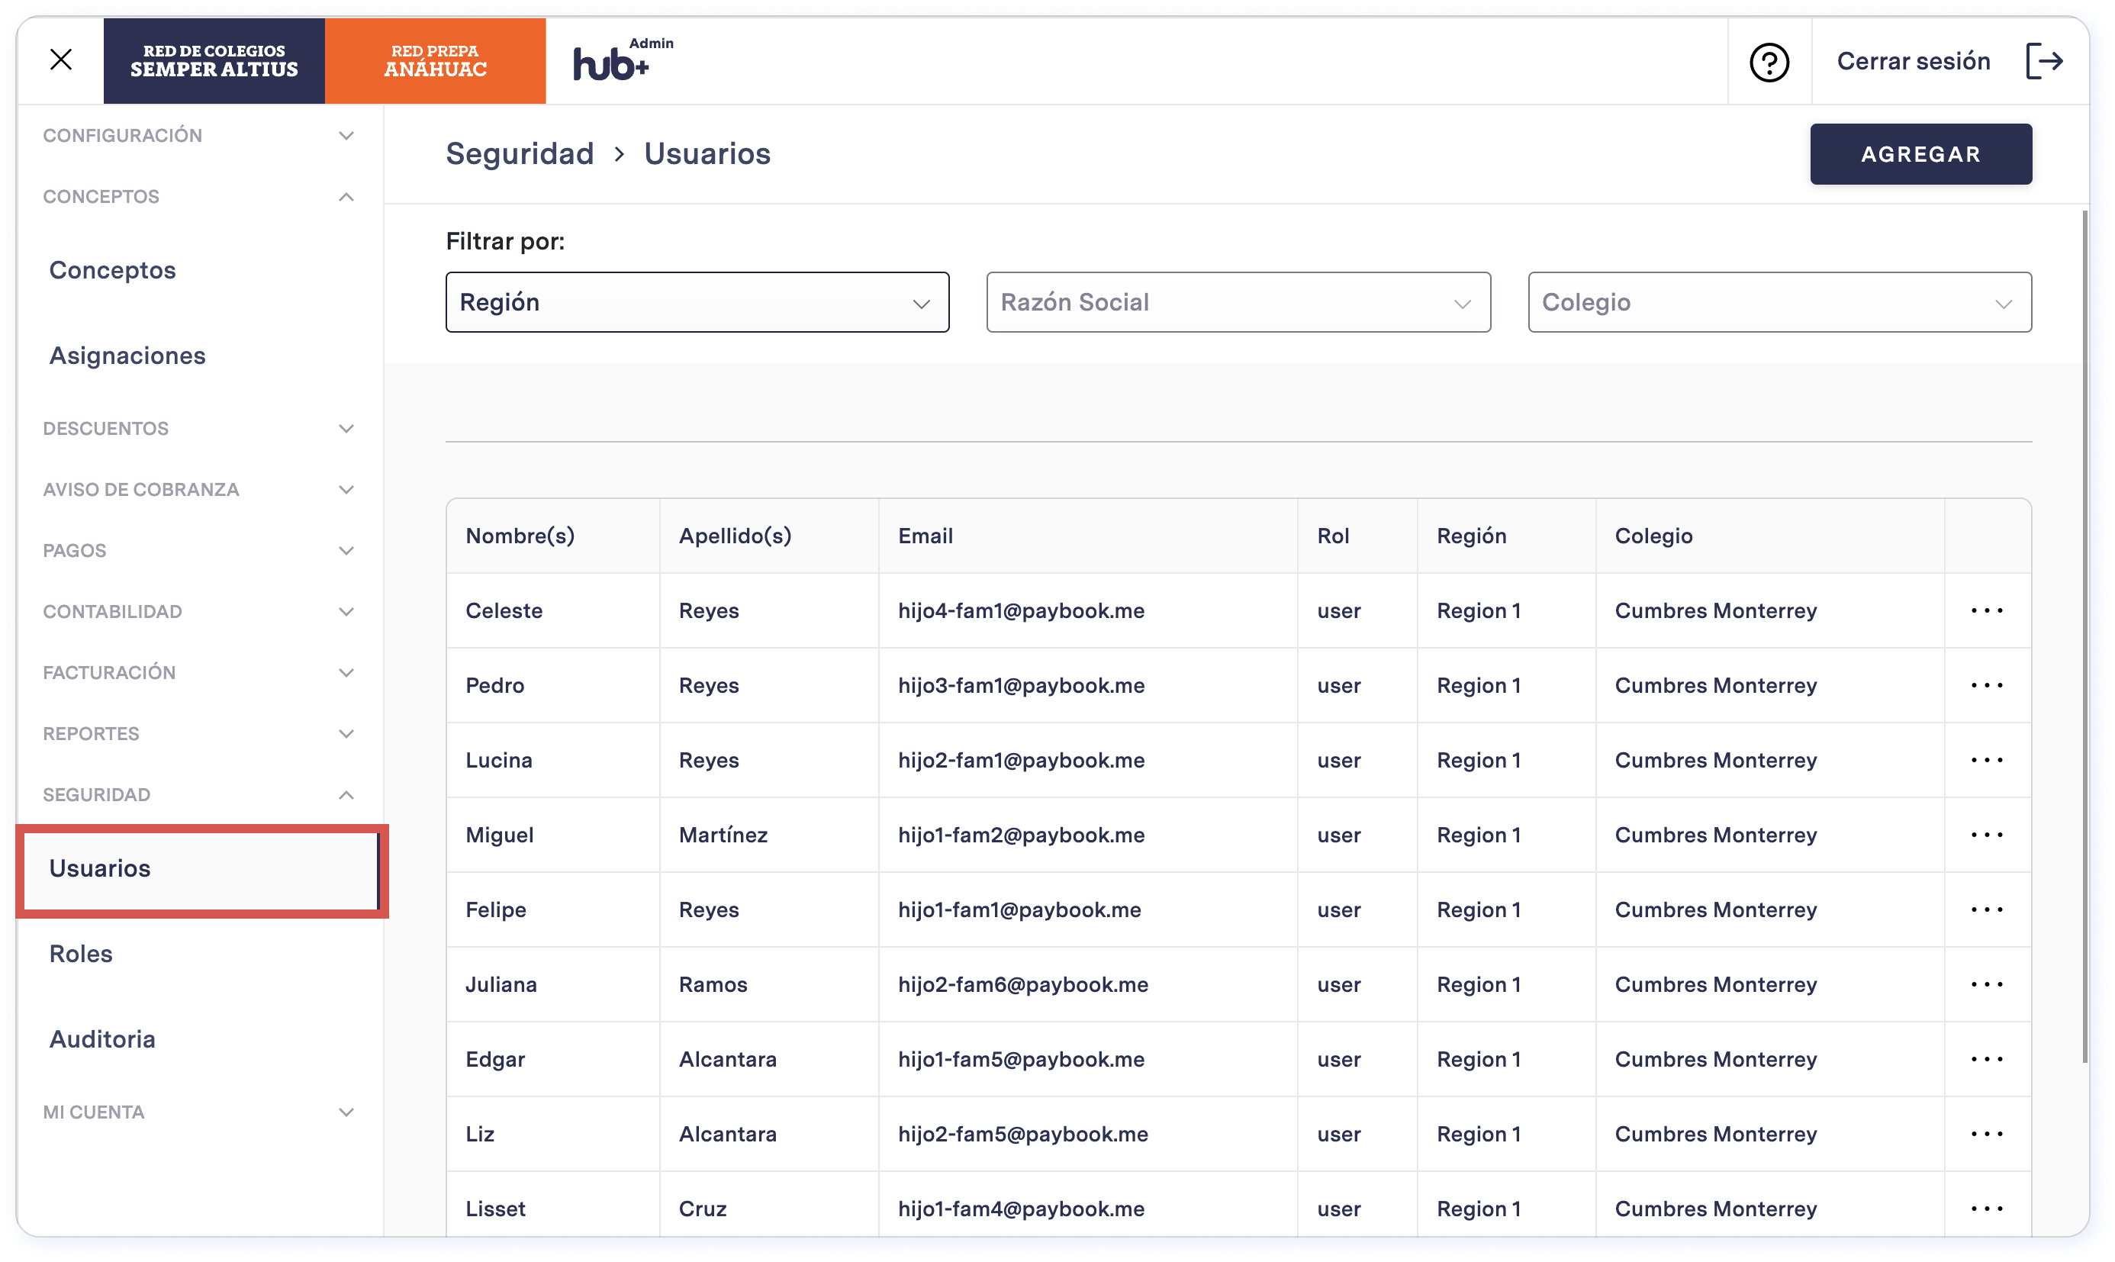Expand the Contabilidad section
The width and height of the screenshot is (2115, 1262).
click(x=199, y=612)
